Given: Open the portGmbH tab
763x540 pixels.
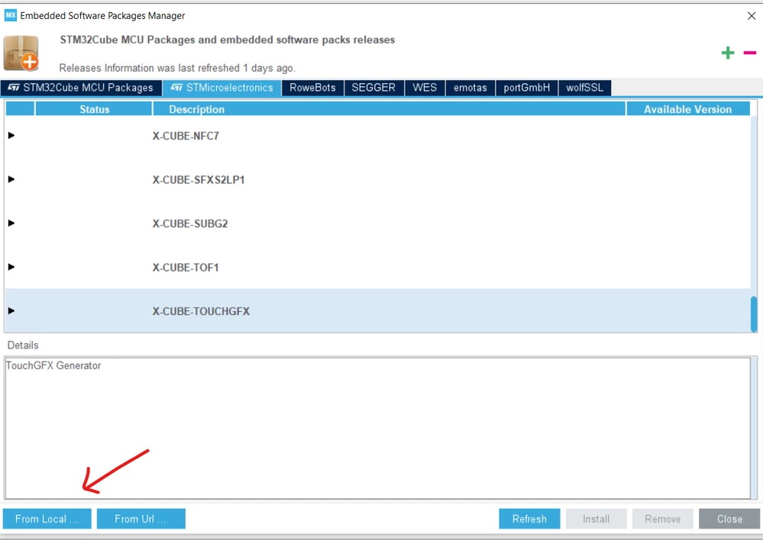Looking at the screenshot, I should (x=526, y=88).
